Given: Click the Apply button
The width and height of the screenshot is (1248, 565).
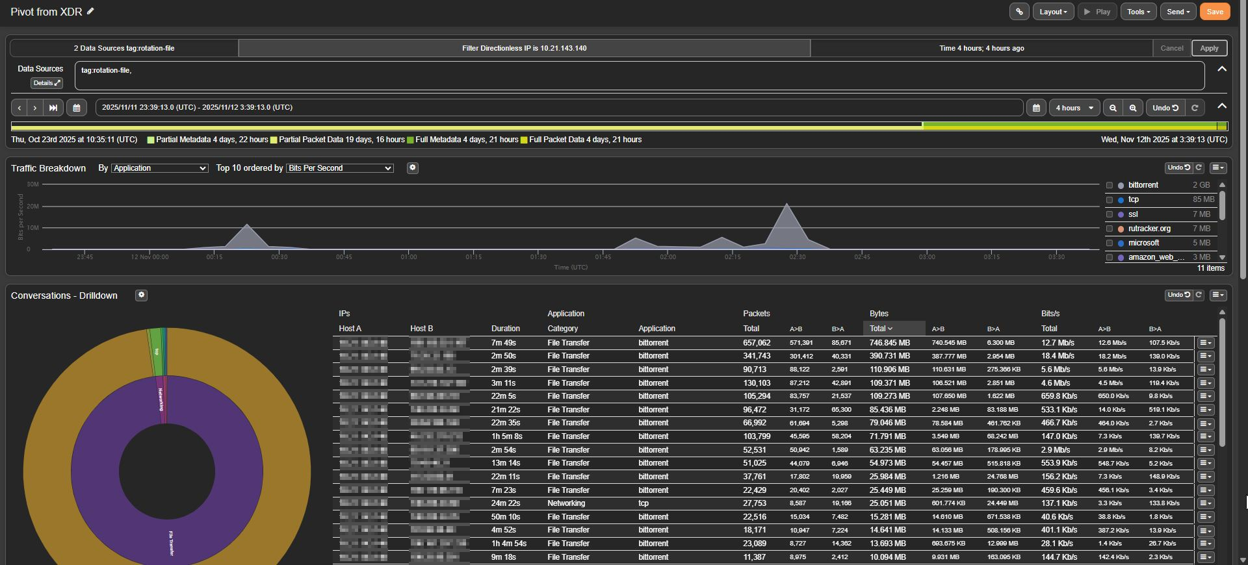Looking at the screenshot, I should (x=1209, y=48).
